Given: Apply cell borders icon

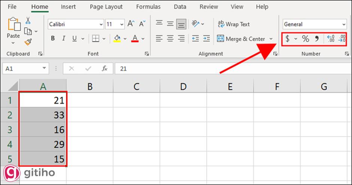Looking at the screenshot, I should pos(95,39).
